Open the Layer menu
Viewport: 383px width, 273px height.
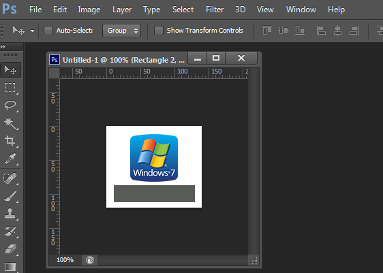(x=122, y=10)
